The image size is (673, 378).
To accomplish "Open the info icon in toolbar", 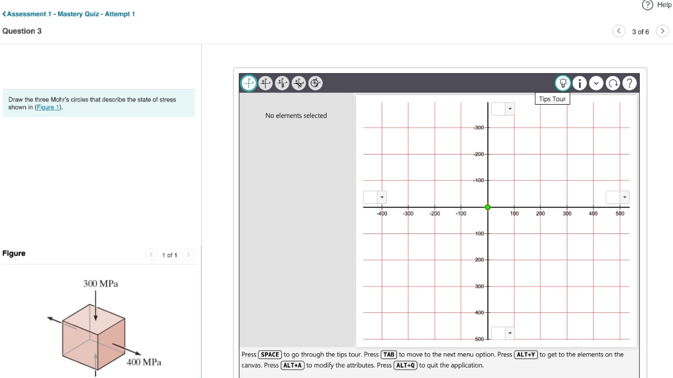I will 579,83.
